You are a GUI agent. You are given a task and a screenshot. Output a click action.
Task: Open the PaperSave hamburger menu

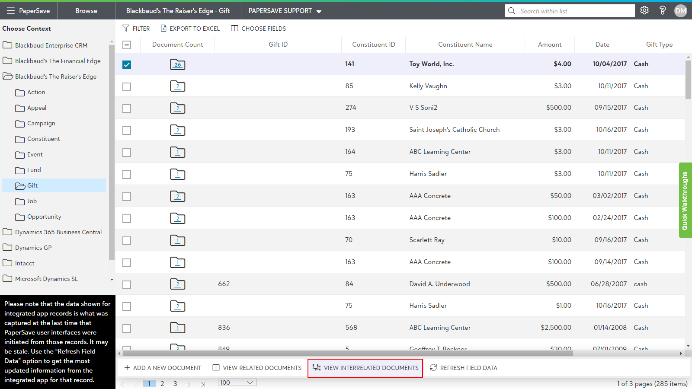point(11,11)
